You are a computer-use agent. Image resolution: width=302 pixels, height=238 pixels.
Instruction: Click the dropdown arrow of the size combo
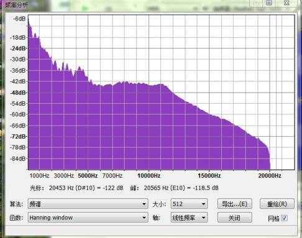pyautogui.click(x=203, y=204)
